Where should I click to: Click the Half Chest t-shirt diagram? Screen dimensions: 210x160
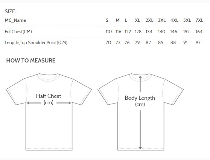(49, 112)
